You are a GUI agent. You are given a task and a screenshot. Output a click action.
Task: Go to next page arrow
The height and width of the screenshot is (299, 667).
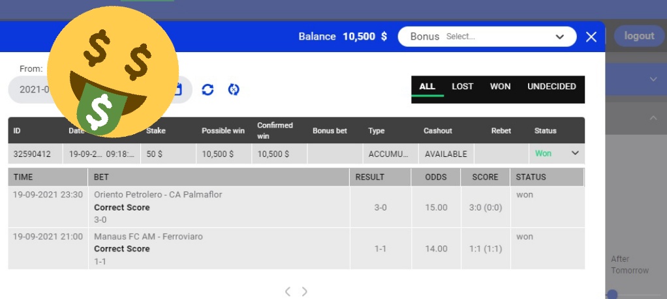(305, 291)
